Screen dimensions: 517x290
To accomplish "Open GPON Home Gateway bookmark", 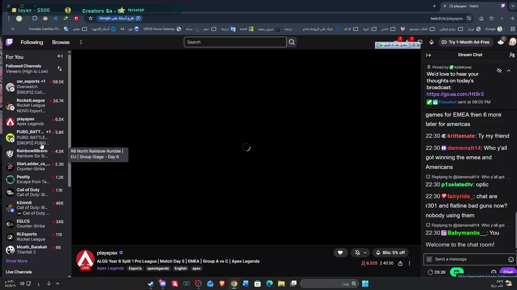I will pyautogui.click(x=162, y=29).
